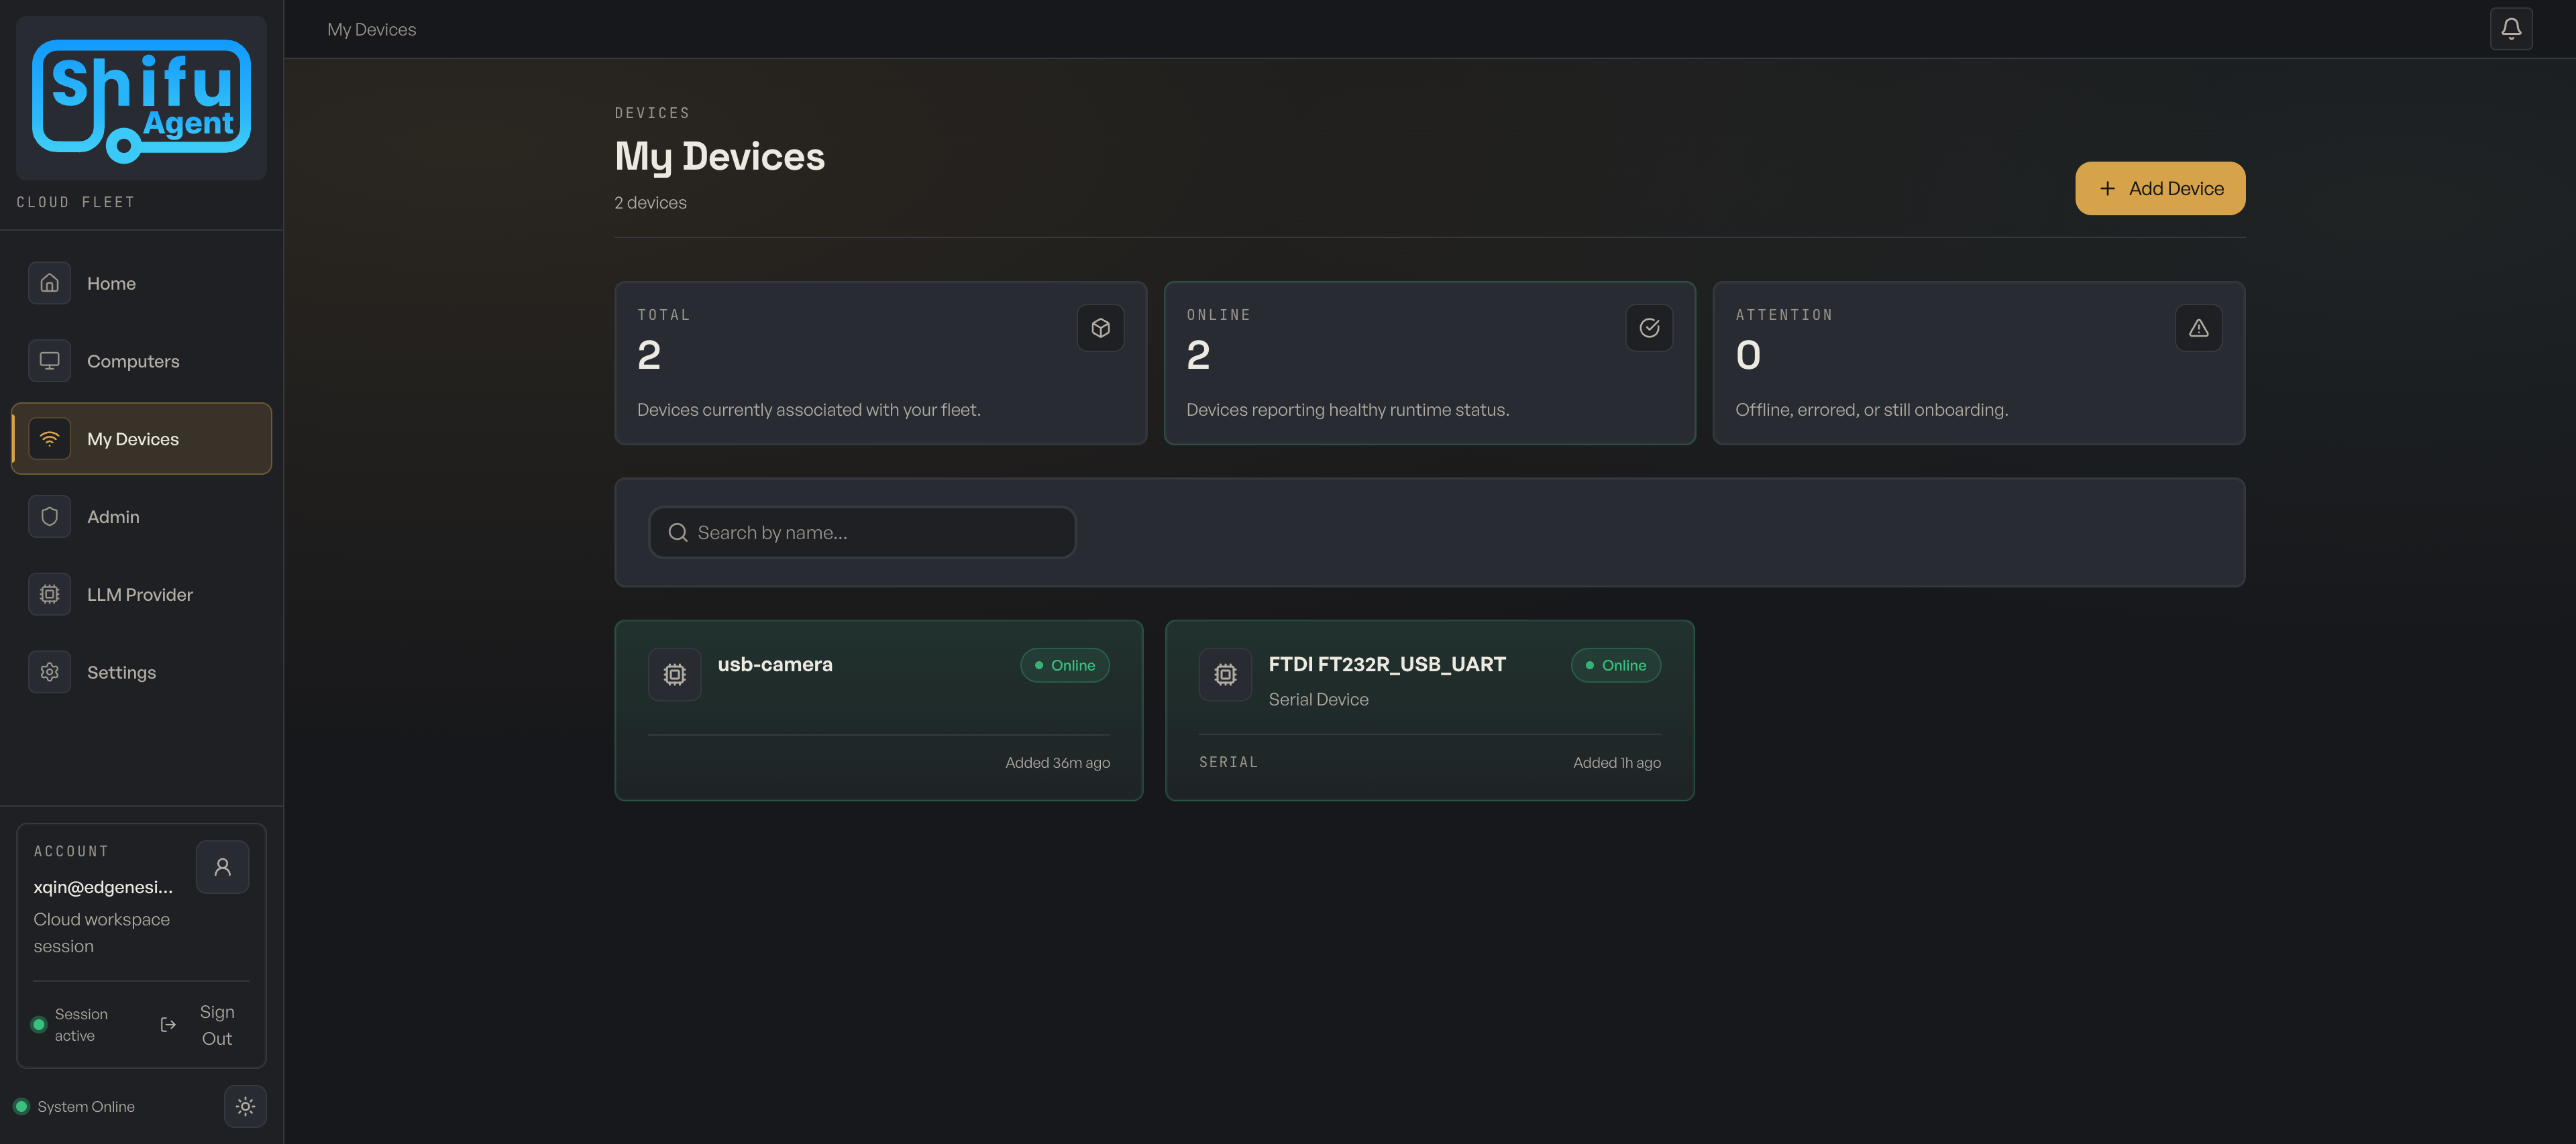
Task: Click the warning triangle on the Attention card
Action: tap(2198, 327)
